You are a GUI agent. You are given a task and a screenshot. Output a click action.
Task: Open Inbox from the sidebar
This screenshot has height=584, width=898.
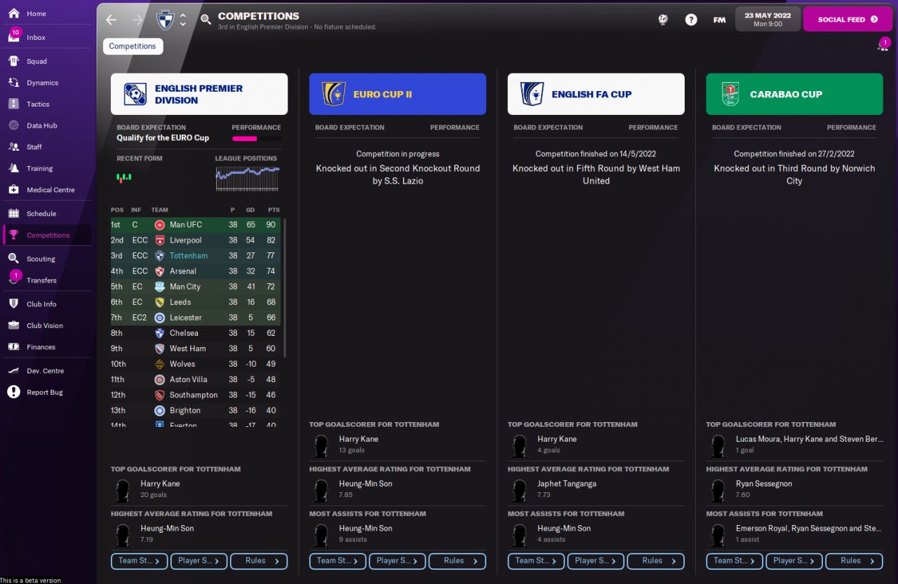(36, 37)
